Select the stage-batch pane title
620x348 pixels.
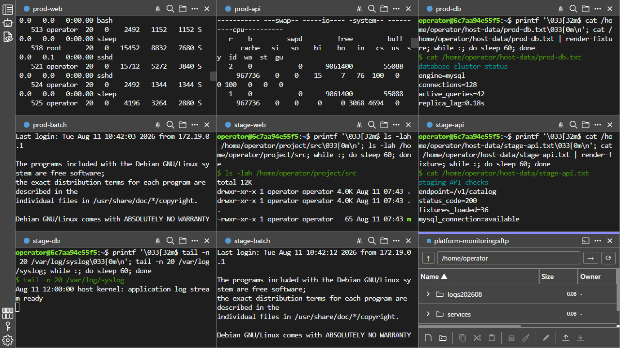(252, 241)
